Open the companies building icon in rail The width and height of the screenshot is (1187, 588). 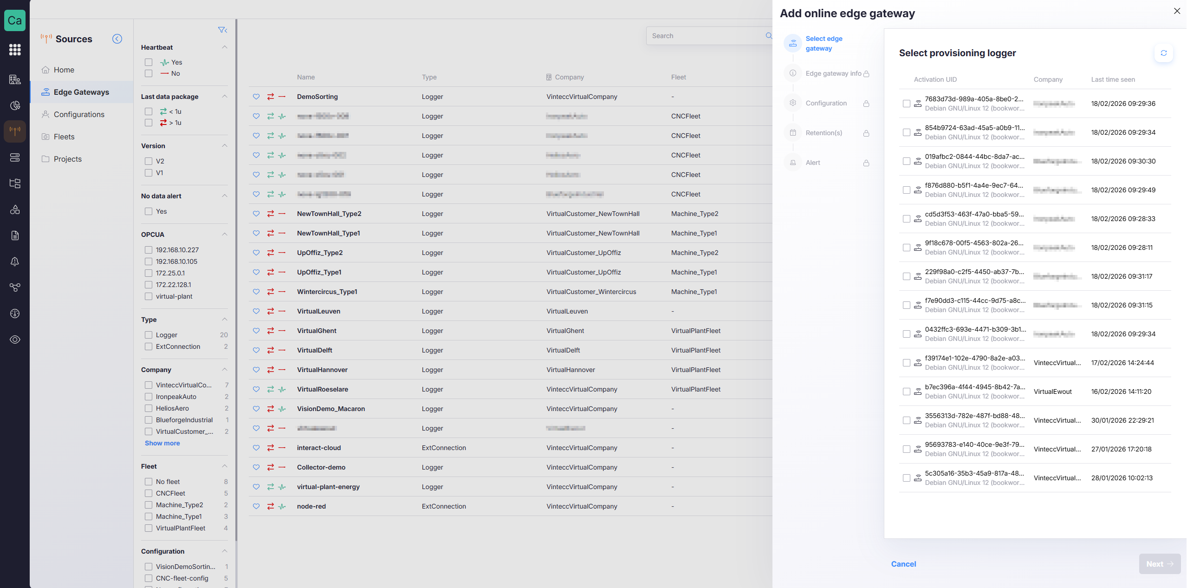click(x=15, y=79)
